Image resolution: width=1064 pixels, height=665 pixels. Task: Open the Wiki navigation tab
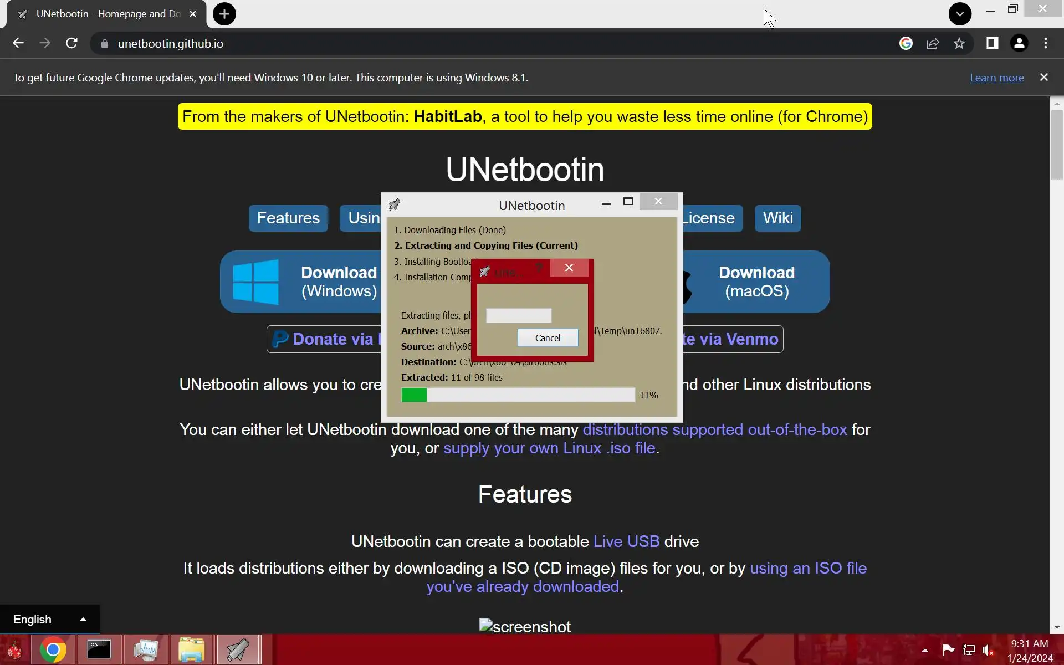(777, 218)
